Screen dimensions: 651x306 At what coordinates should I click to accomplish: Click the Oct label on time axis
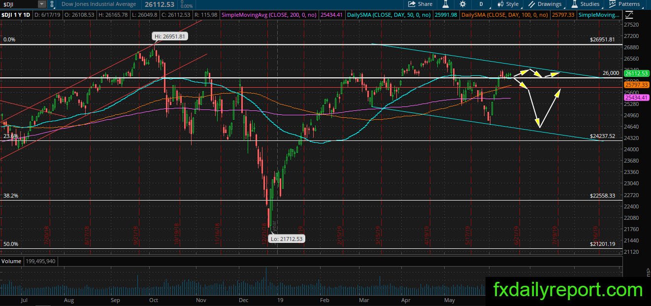pos(154,300)
